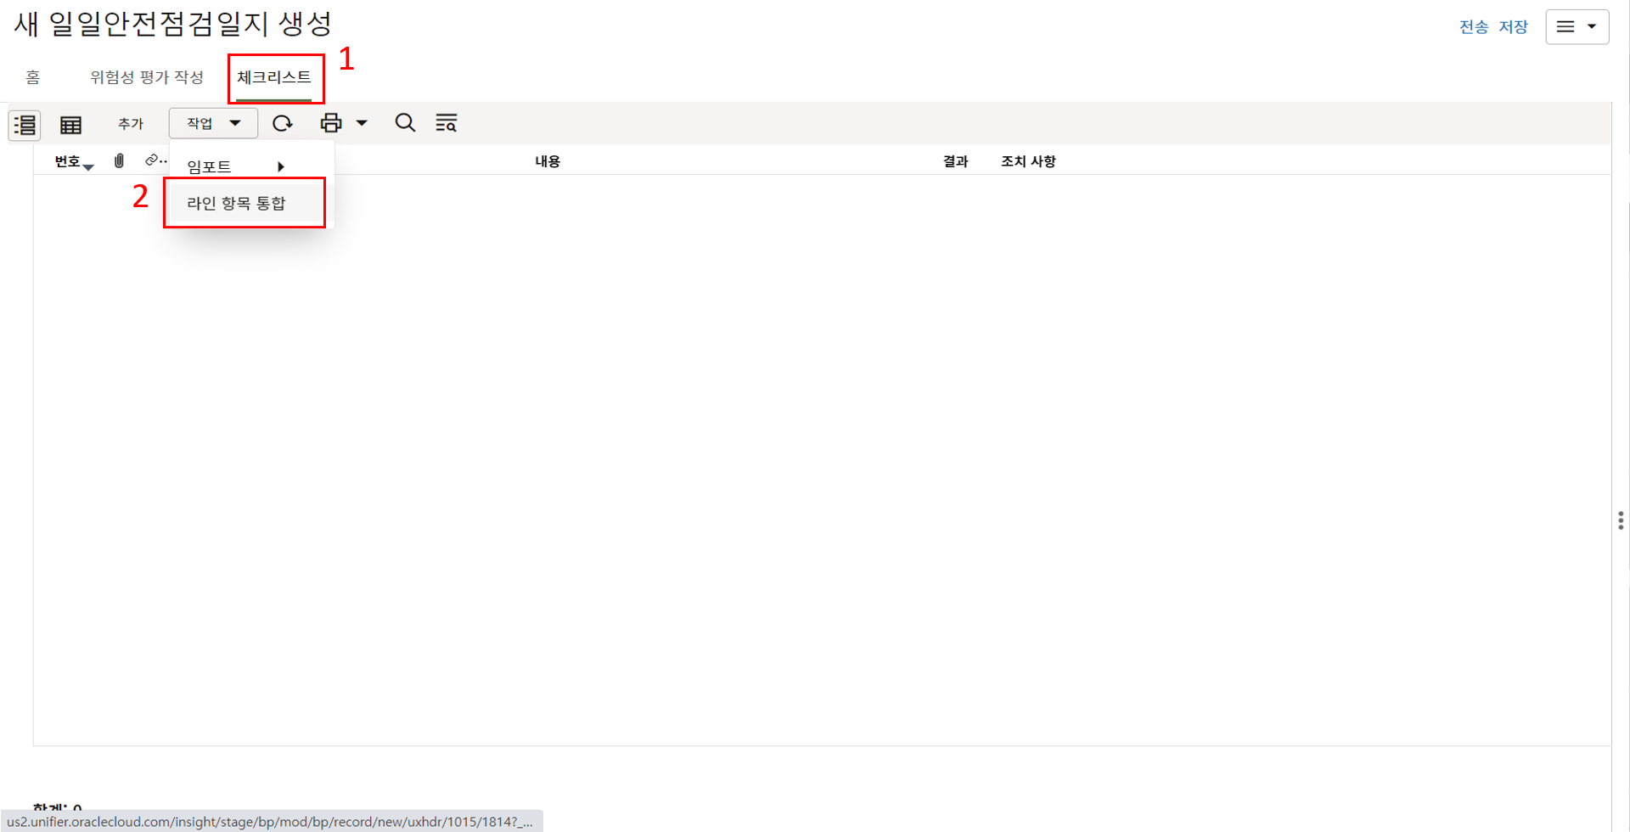Switch to the grid table view icon
This screenshot has height=832, width=1630.
coord(70,125)
